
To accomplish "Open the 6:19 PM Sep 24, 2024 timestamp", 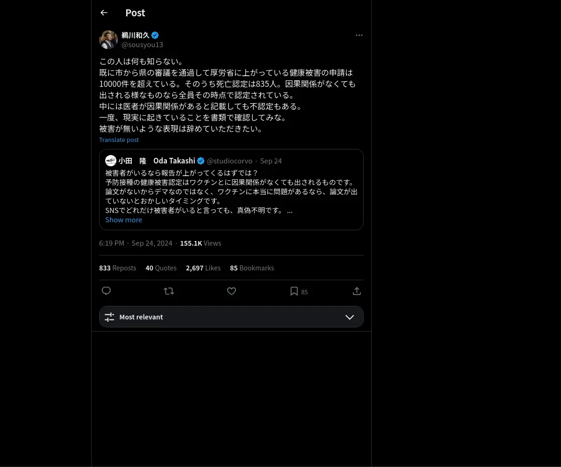I will point(136,243).
